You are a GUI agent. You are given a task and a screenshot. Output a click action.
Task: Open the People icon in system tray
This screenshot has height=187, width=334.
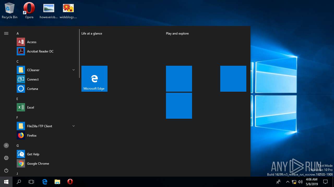point(278,182)
